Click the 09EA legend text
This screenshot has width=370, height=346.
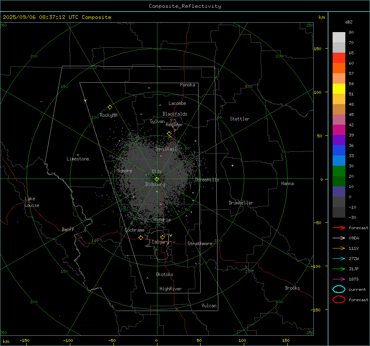pos(354,238)
